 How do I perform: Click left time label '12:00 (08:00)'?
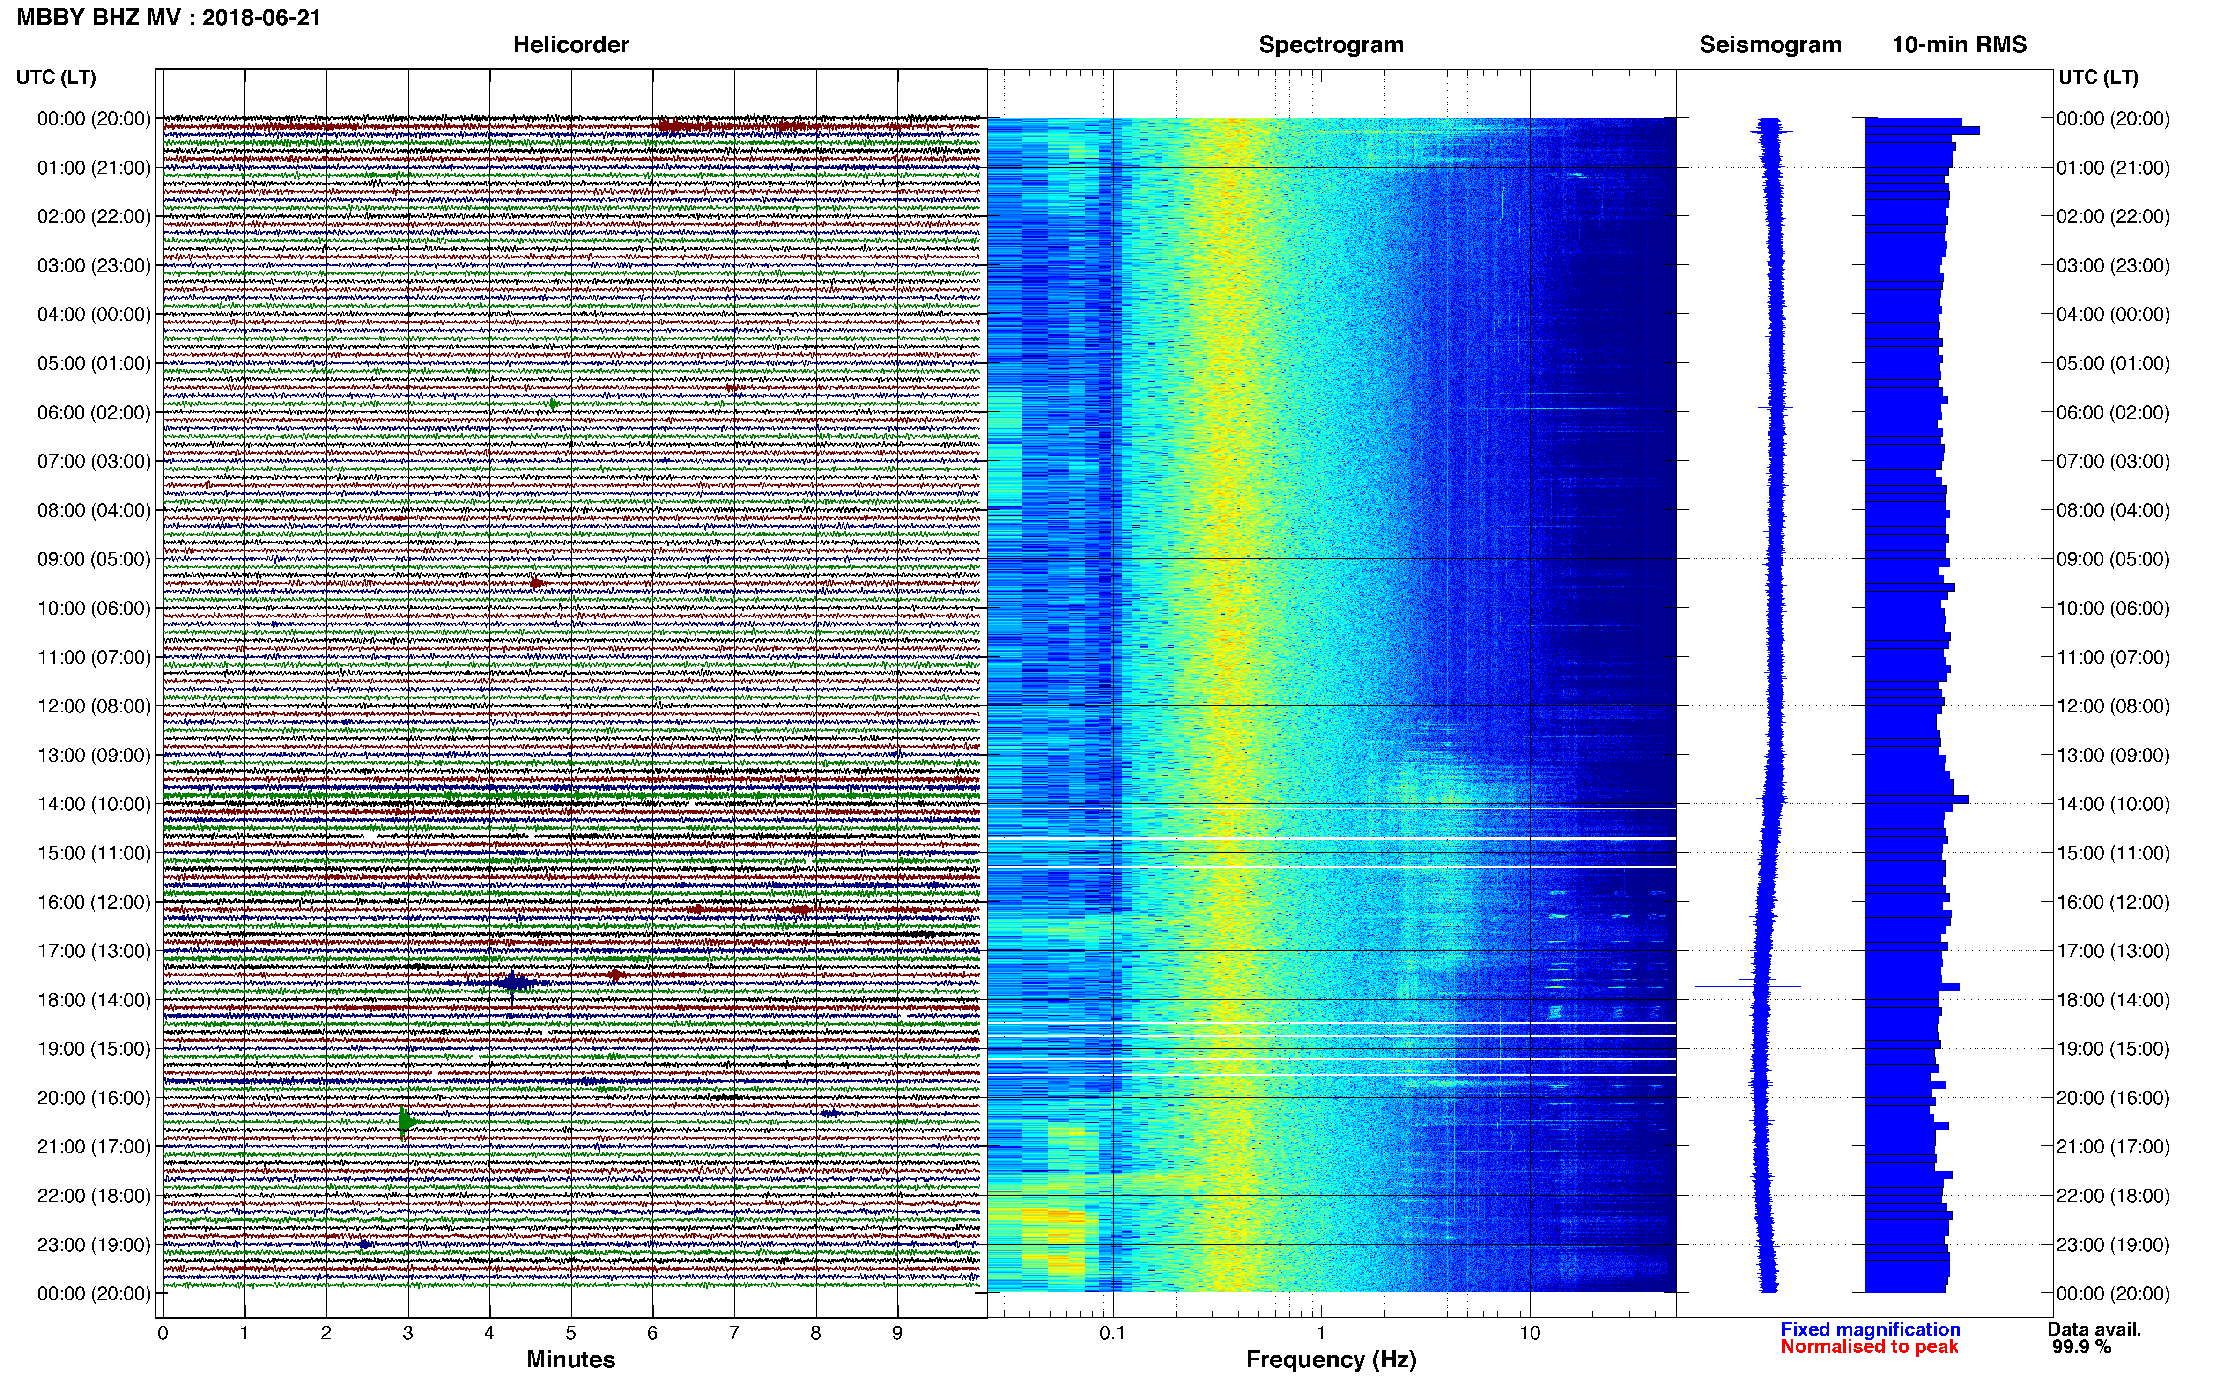click(x=94, y=706)
